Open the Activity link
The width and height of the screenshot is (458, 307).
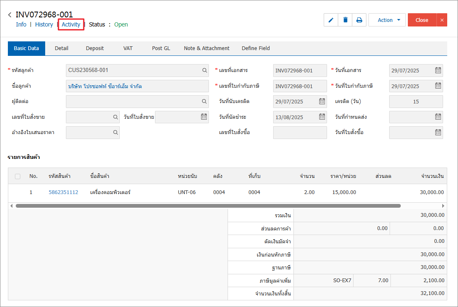[x=71, y=24]
